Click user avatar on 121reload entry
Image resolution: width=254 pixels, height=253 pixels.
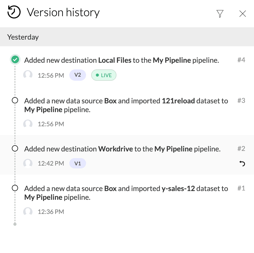click(28, 124)
